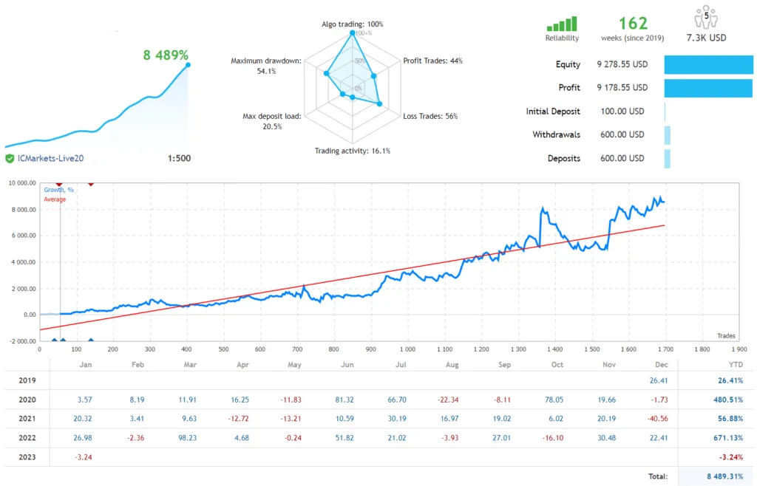Select the Jul column header

399,364
